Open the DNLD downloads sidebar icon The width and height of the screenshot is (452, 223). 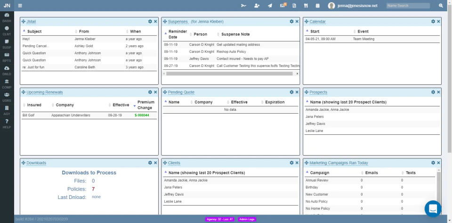click(7, 70)
